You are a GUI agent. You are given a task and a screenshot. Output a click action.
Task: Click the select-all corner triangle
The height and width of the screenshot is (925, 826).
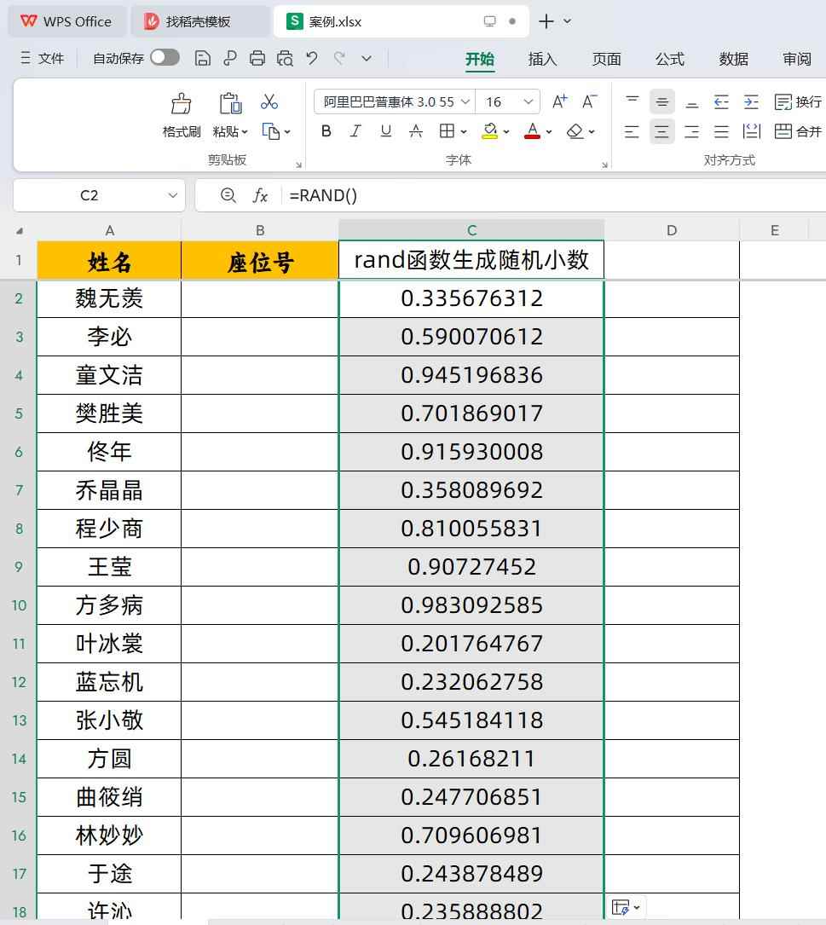20,231
